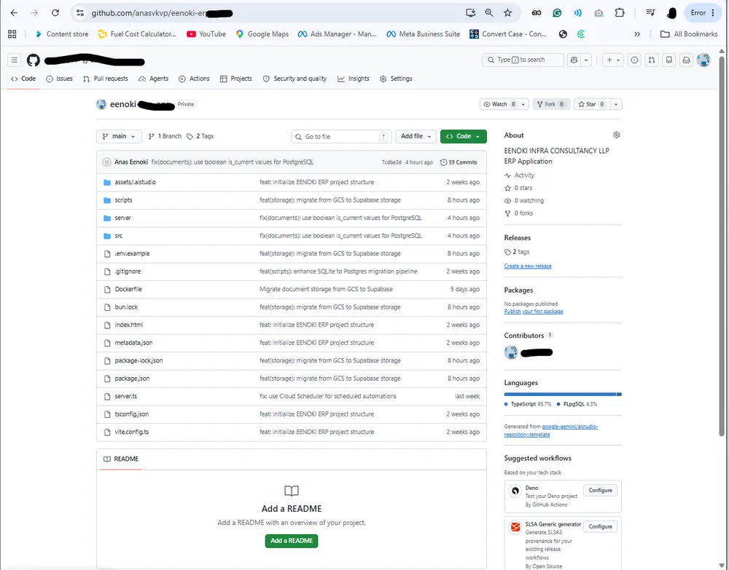This screenshot has width=729, height=570.
Task: Open the server.ts file
Action: (x=126, y=397)
